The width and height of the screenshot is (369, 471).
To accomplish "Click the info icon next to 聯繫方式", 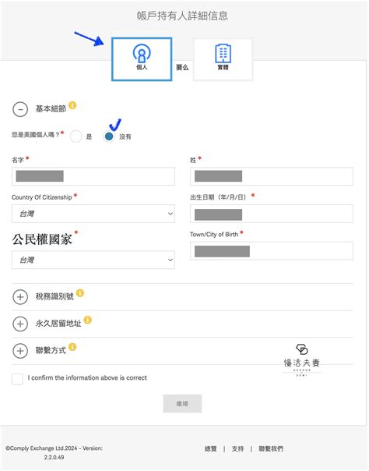I will coord(72,347).
